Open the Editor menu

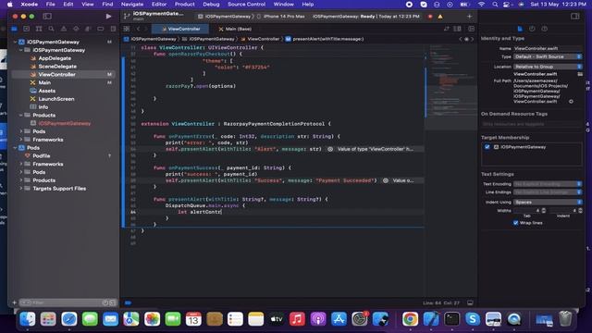point(159,4)
